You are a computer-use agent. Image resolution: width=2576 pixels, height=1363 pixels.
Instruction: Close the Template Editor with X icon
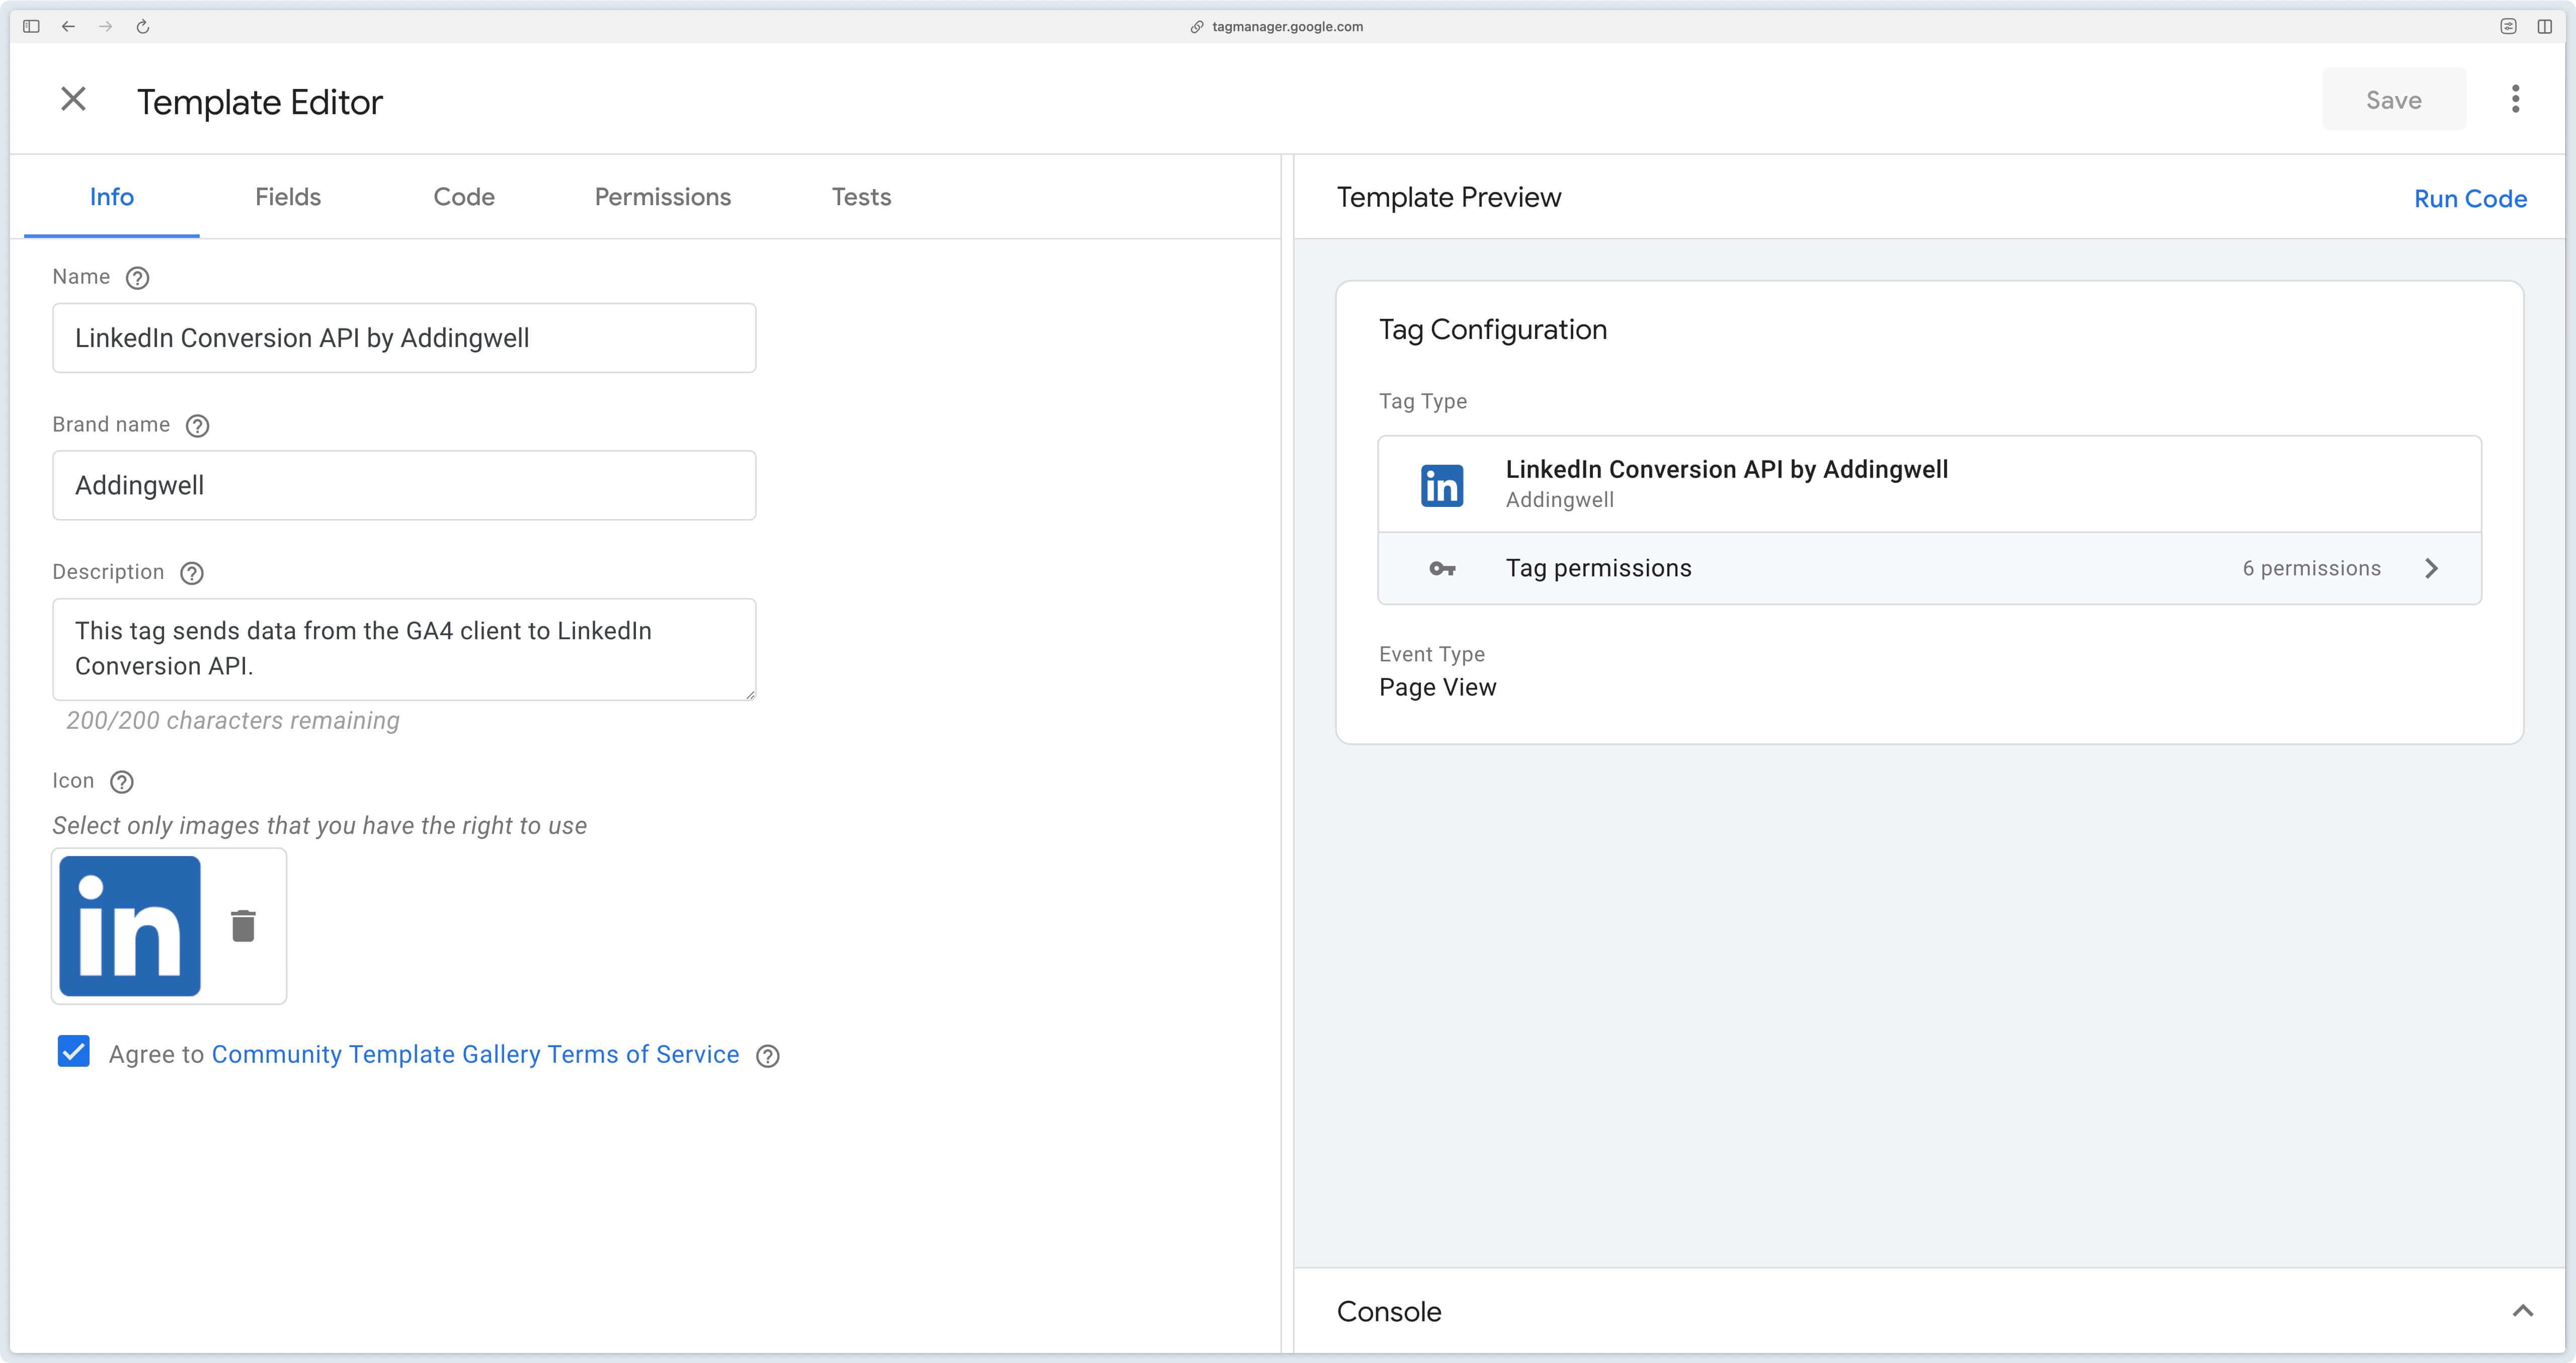(73, 99)
